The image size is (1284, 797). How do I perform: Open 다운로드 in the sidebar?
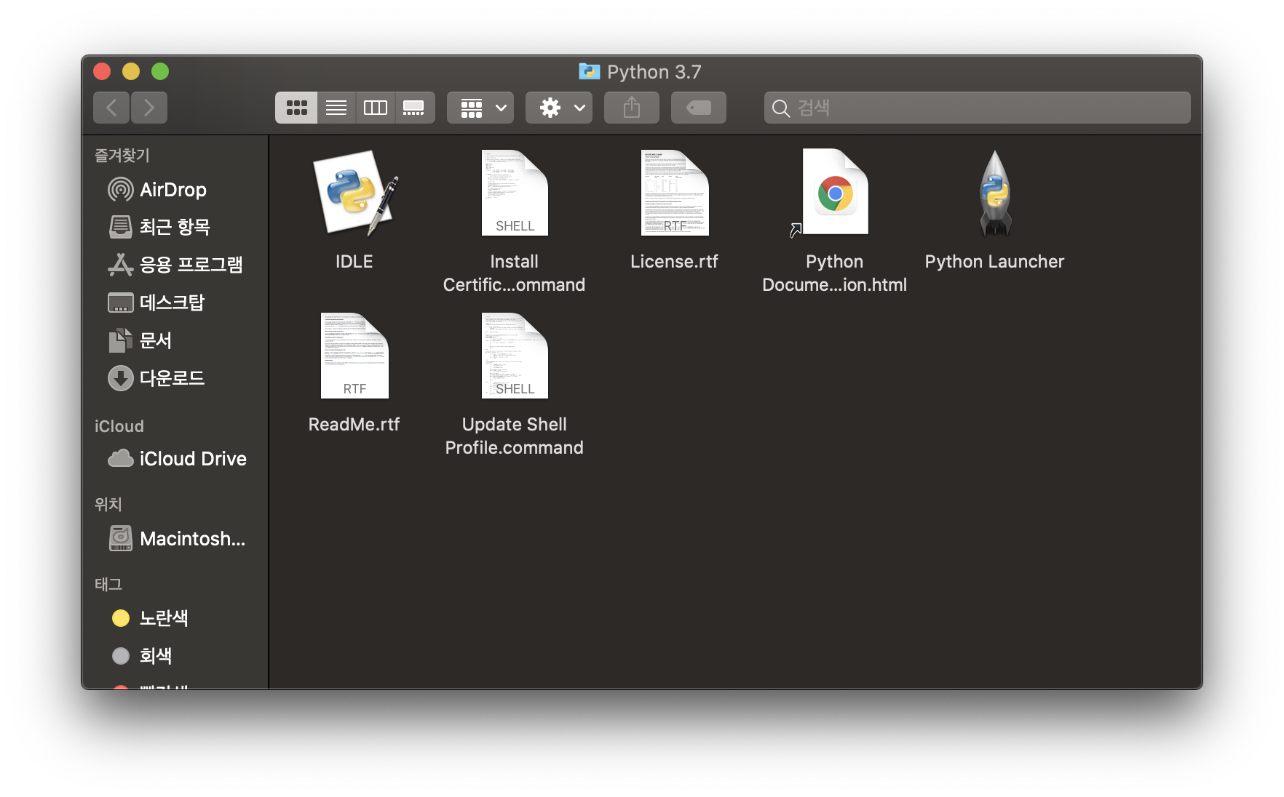click(x=175, y=378)
